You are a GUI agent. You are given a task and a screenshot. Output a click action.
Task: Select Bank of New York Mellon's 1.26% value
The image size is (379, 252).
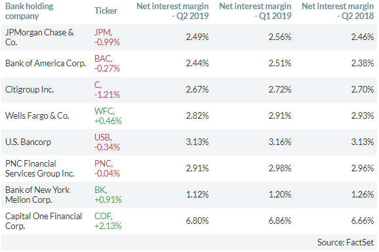[x=363, y=194]
